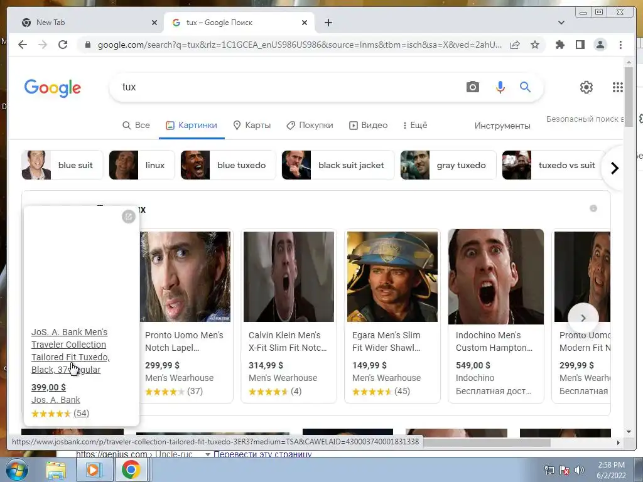
Task: Expand the Ещё menu
Action: pyautogui.click(x=415, y=126)
